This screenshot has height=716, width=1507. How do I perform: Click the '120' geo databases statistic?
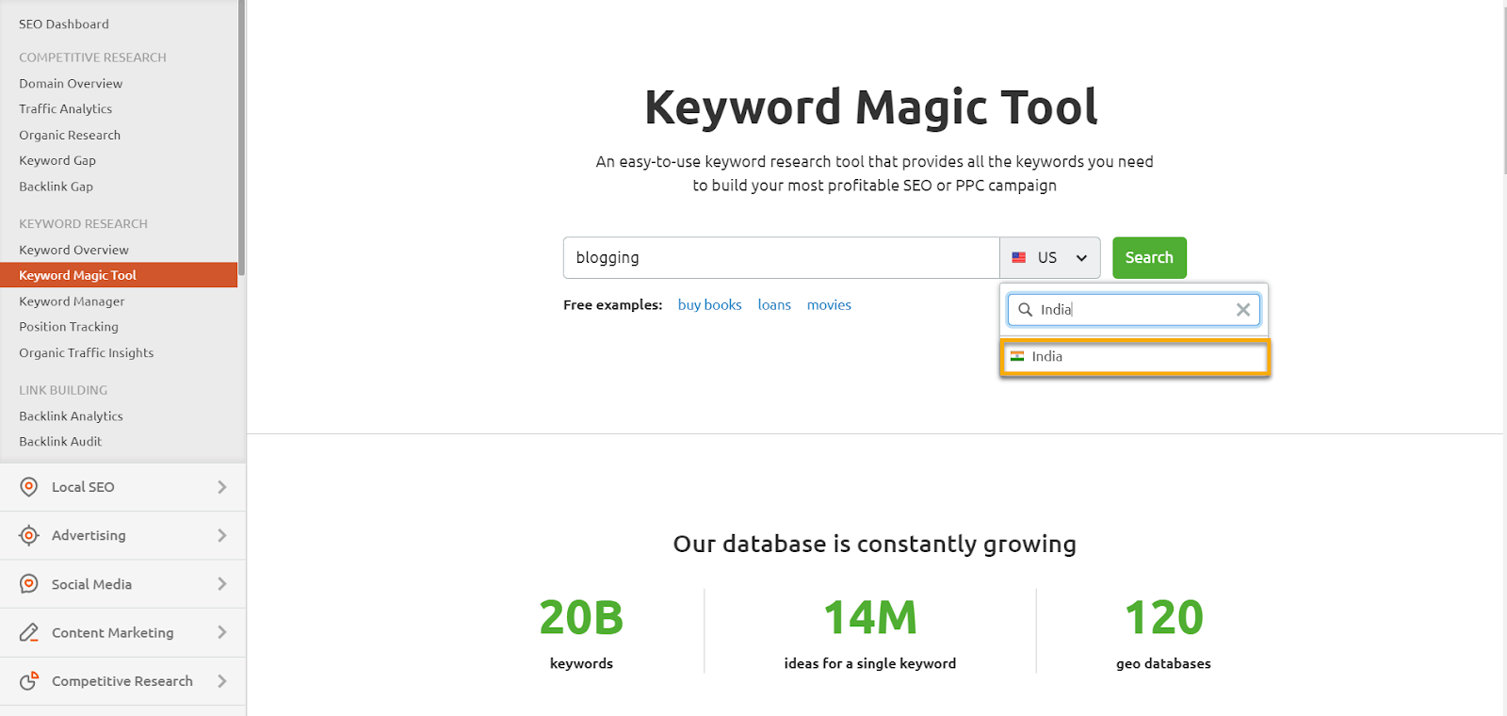1164,618
